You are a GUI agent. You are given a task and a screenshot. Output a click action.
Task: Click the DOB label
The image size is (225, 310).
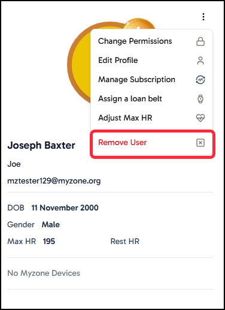coord(16,207)
